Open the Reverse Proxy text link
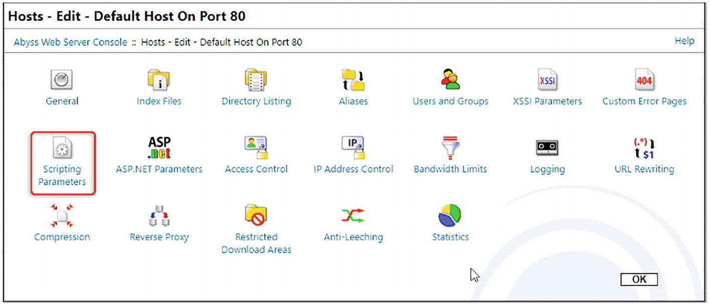The height and width of the screenshot is (306, 710). (x=159, y=237)
